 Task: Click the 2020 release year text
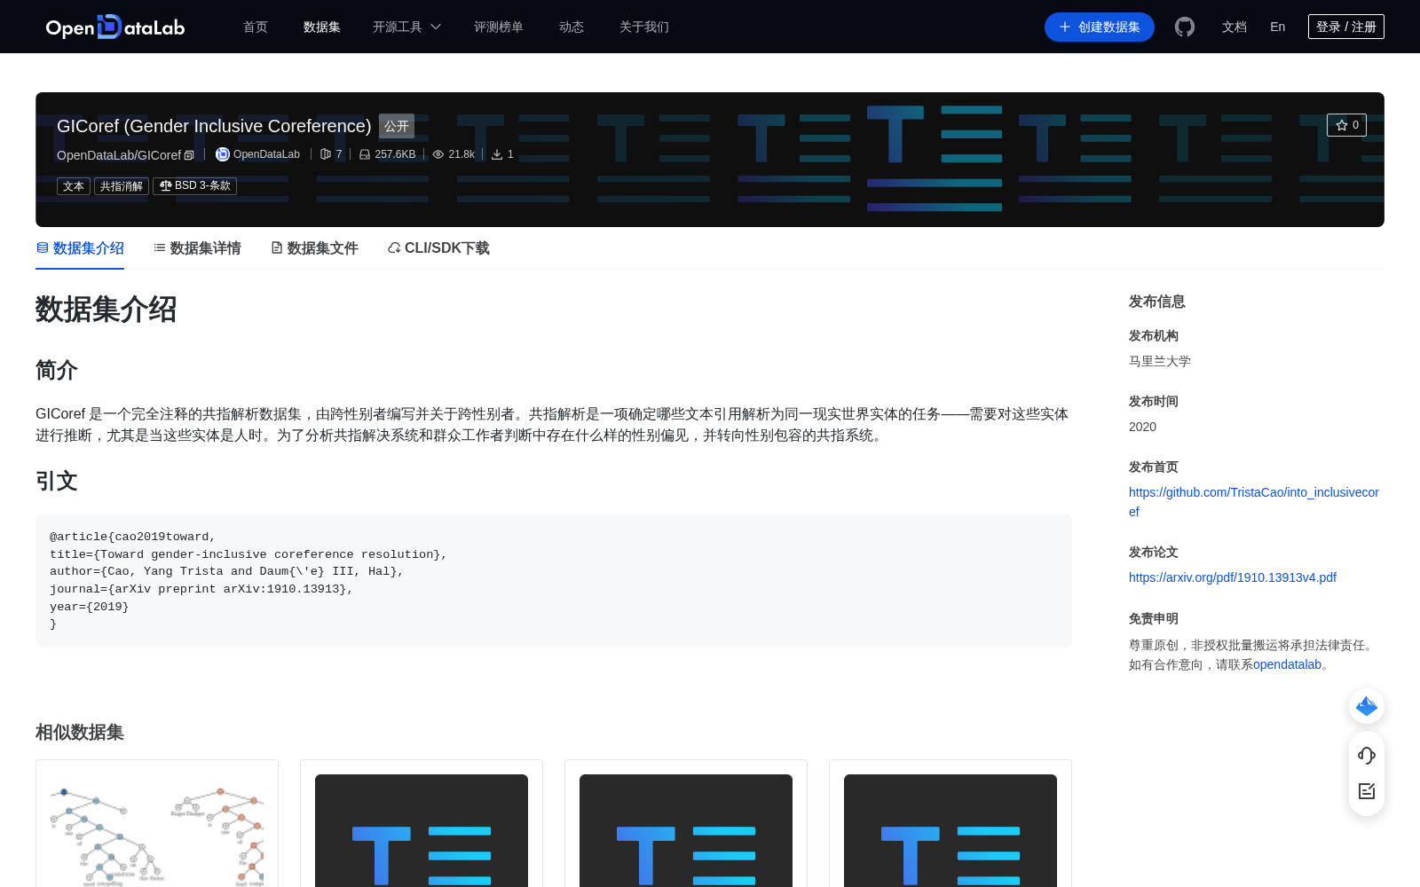[1142, 427]
